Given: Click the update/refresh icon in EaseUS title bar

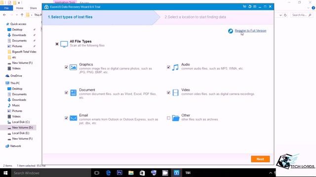Looking at the screenshot, I should point(250,6).
